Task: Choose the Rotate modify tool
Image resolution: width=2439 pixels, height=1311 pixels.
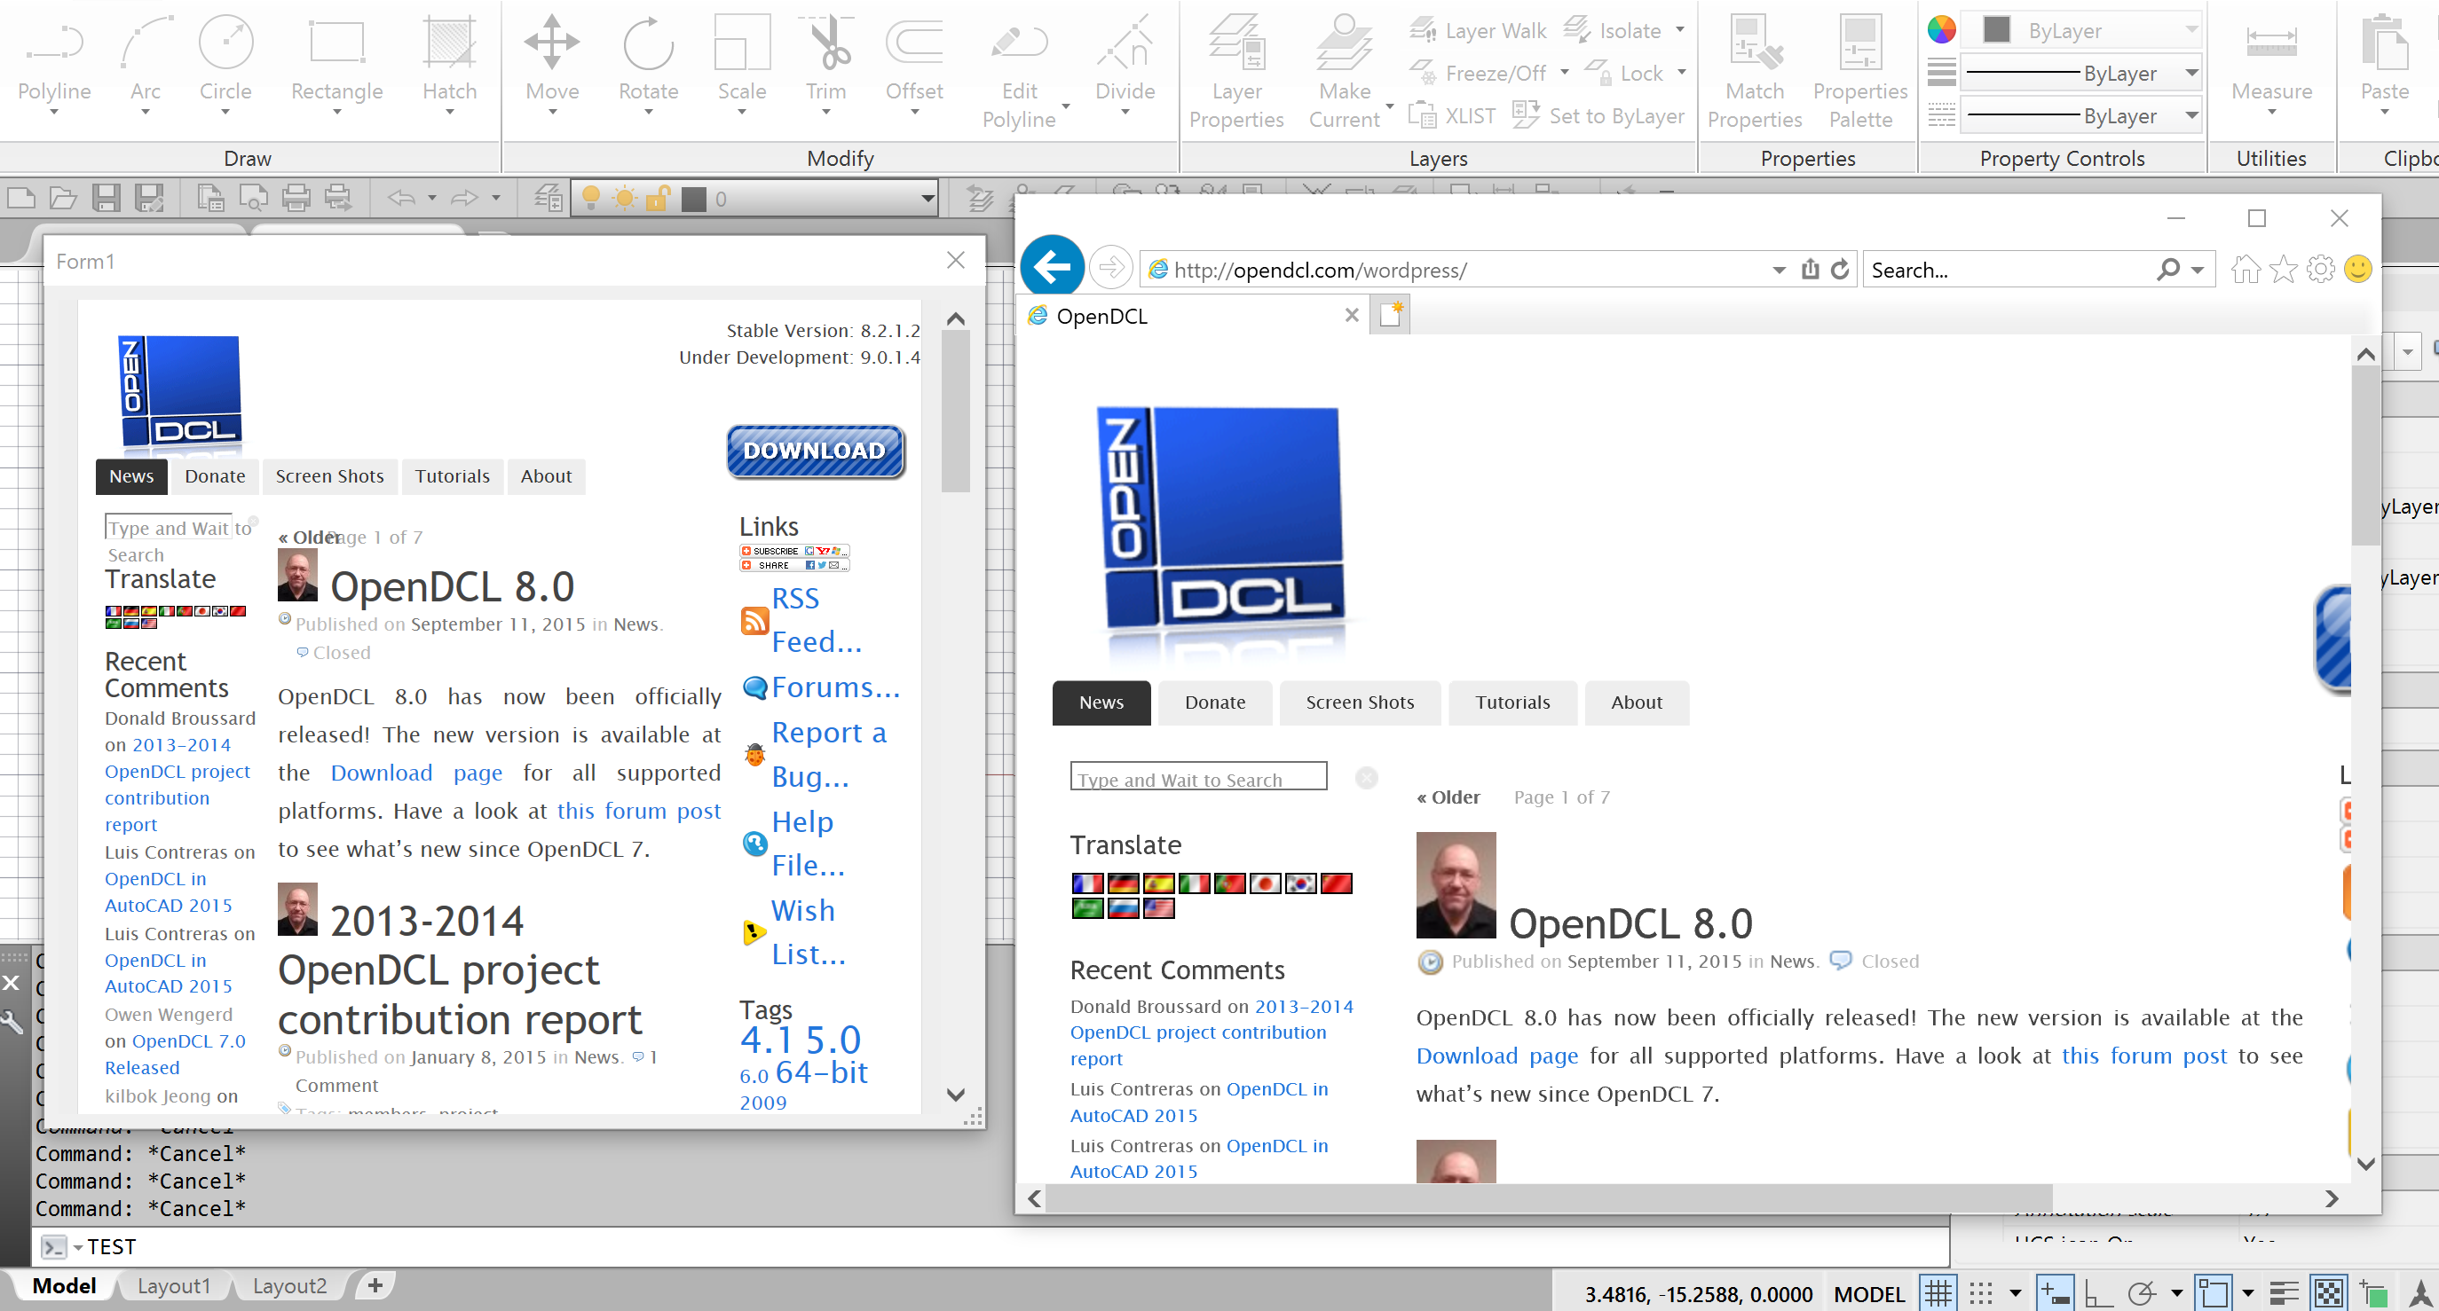Action: click(x=649, y=61)
